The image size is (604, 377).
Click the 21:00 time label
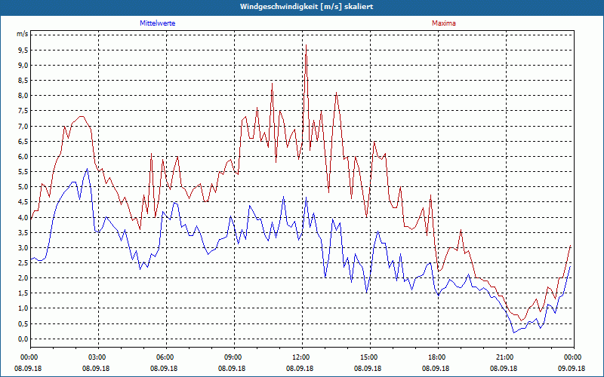pyautogui.click(x=506, y=357)
